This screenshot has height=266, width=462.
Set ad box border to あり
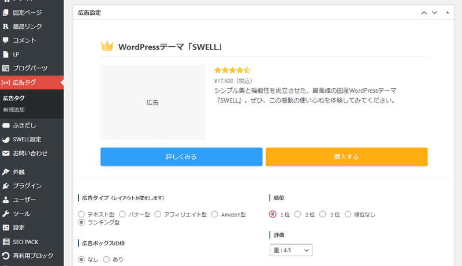[x=106, y=259]
